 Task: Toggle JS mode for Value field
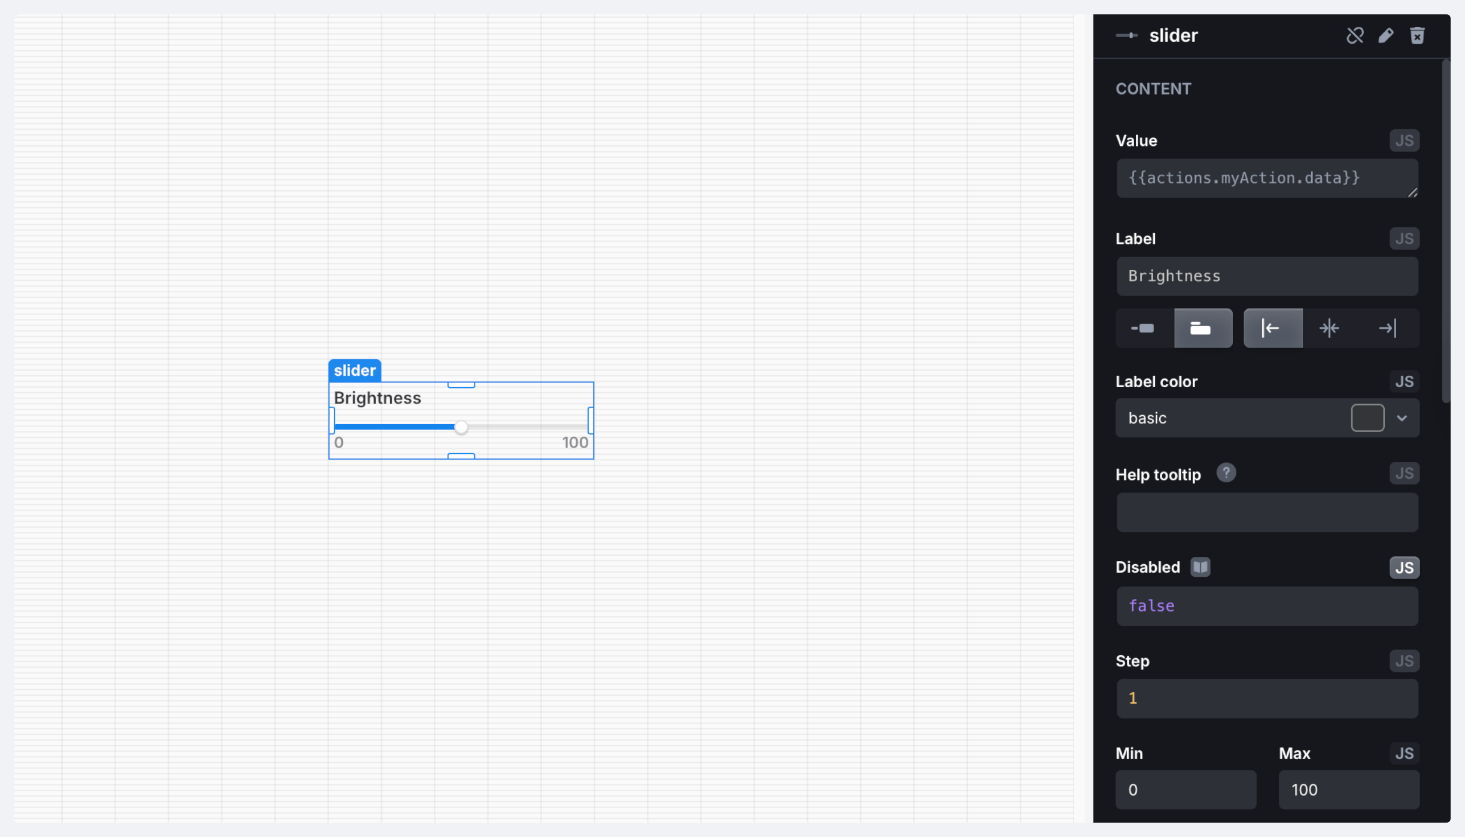(x=1404, y=141)
